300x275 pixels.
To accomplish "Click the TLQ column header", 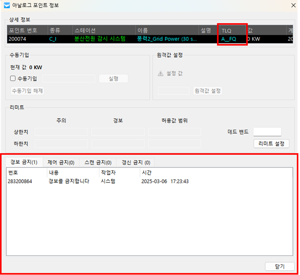I will (232, 31).
